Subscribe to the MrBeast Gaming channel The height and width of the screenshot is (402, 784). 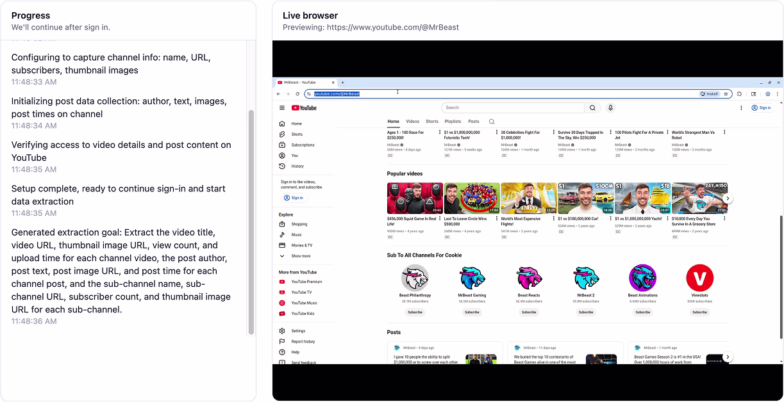tap(472, 312)
